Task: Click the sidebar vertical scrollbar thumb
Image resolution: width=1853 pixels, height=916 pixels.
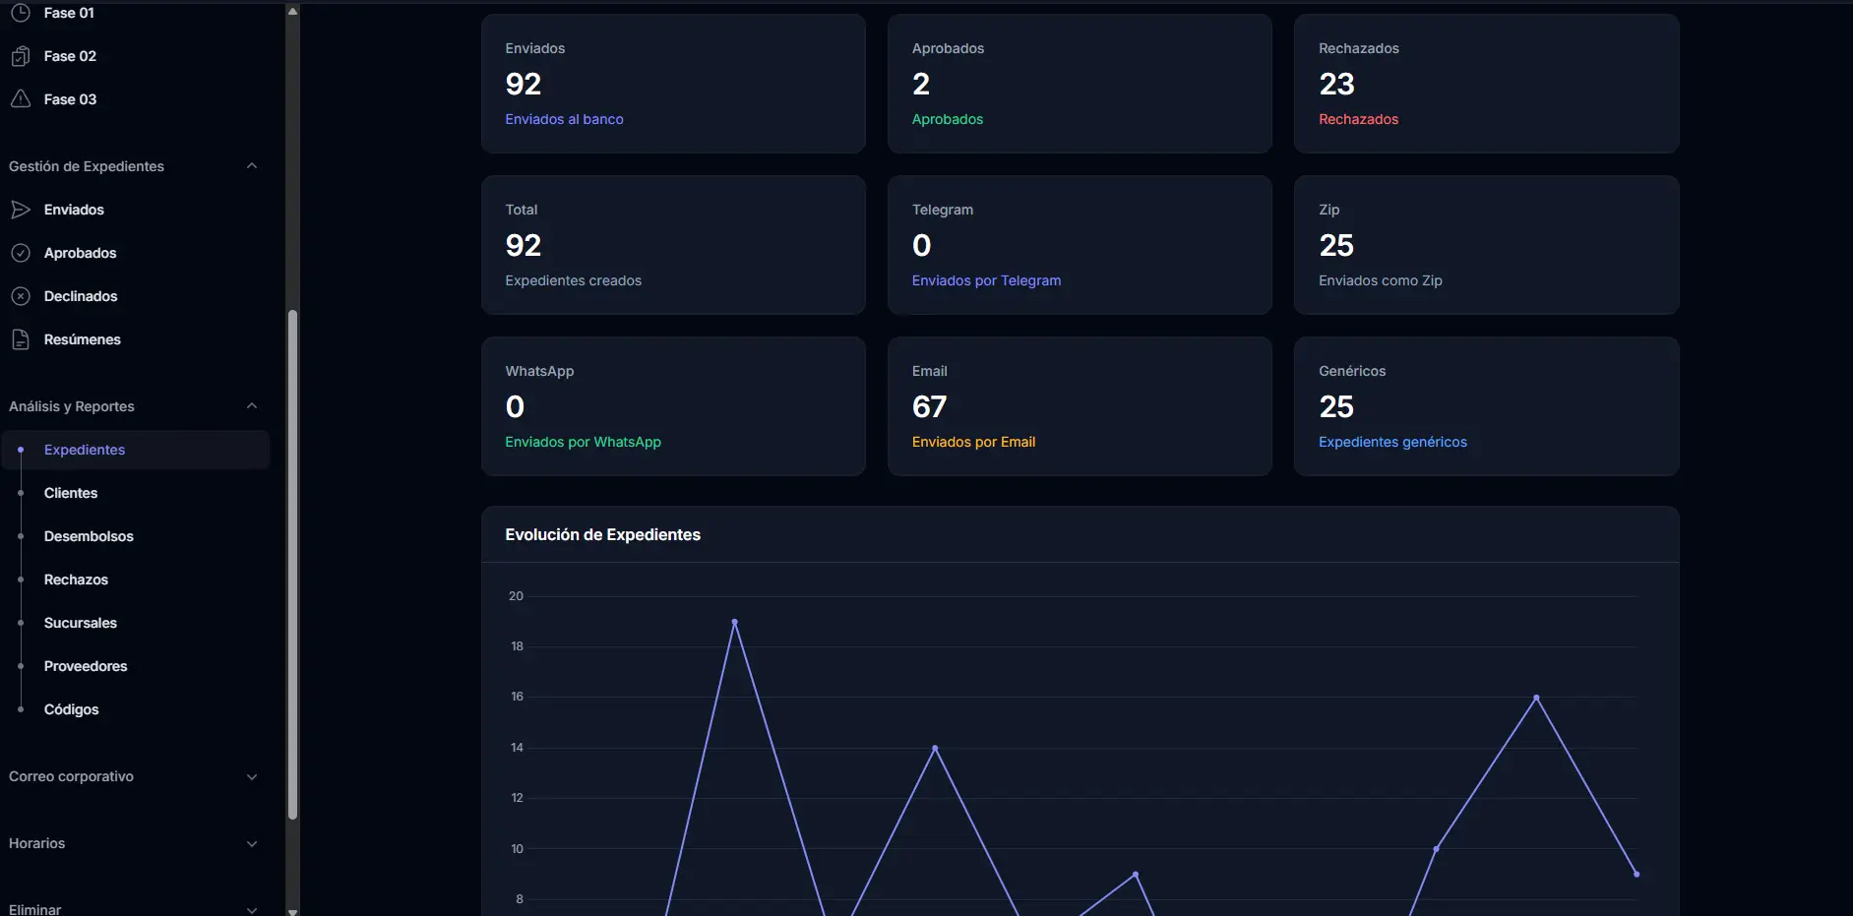Action: [x=292, y=564]
